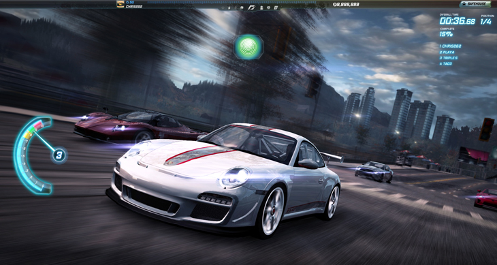Click the tachometer RPM gauge
This screenshot has height=265, width=497.
[33, 155]
